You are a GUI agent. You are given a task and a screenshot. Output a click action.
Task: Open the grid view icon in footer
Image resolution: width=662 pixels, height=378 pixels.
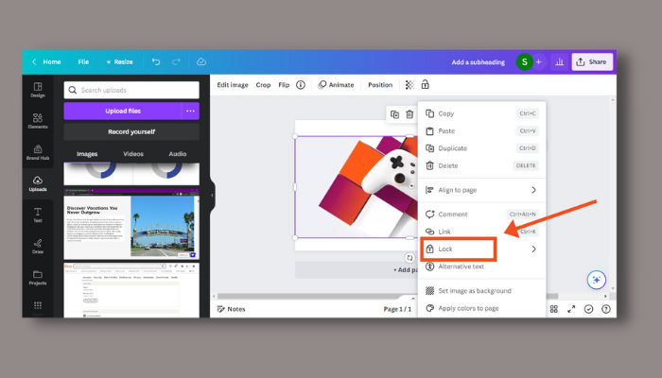pos(554,309)
